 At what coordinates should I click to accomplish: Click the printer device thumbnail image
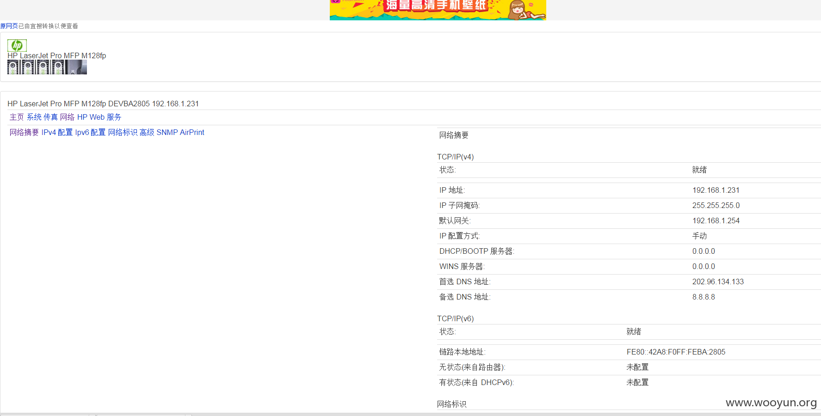point(47,67)
